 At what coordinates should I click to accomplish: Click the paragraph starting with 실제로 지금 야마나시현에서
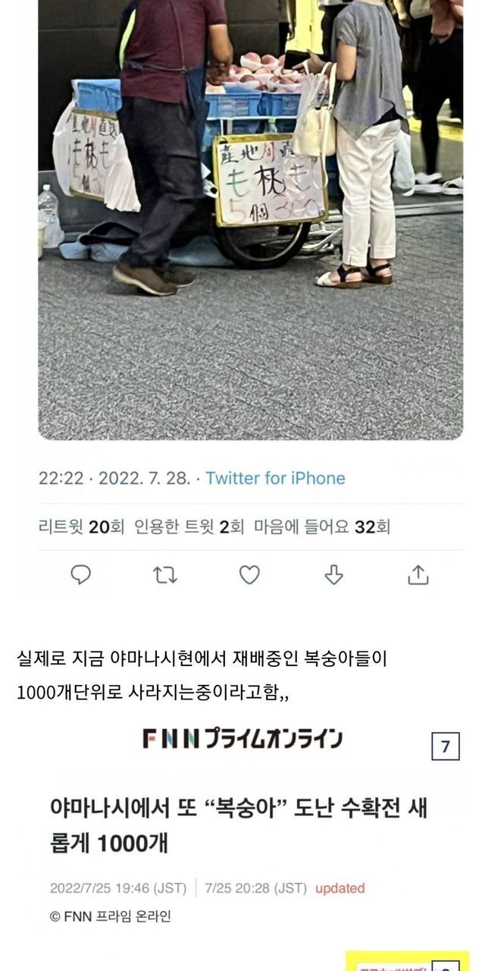202,671
